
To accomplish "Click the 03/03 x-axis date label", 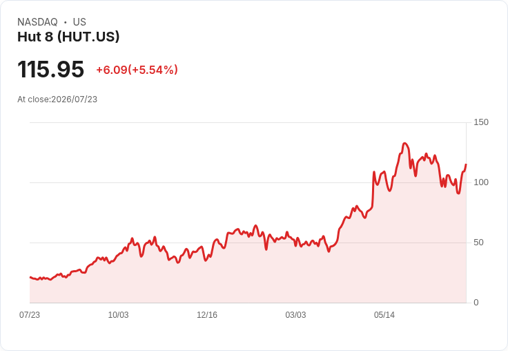I will click(x=295, y=315).
